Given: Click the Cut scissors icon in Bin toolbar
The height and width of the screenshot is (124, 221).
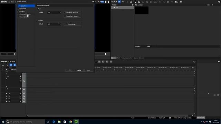Looking at the screenshot, I should (143, 2).
